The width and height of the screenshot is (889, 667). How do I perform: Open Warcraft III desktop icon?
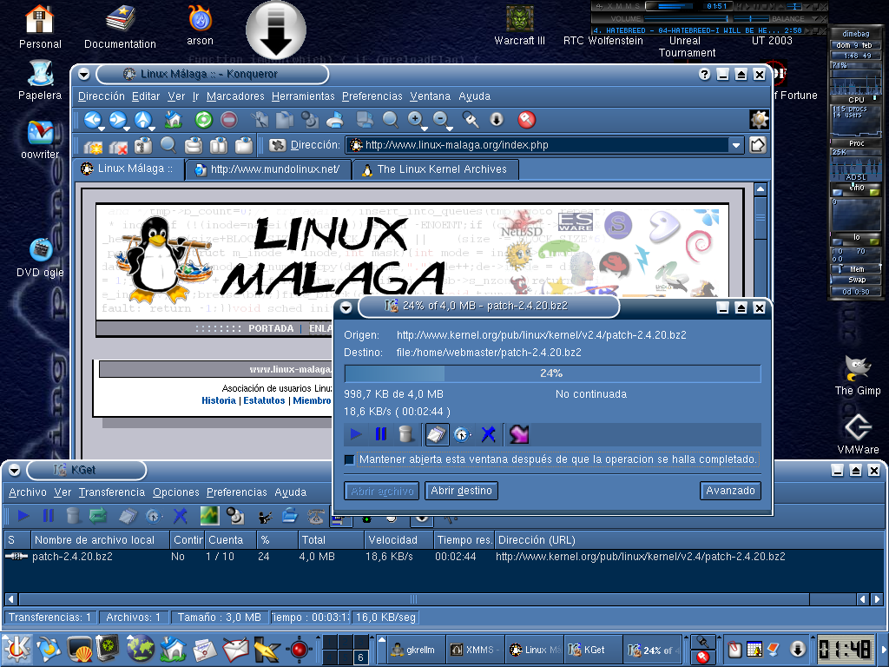click(520, 26)
